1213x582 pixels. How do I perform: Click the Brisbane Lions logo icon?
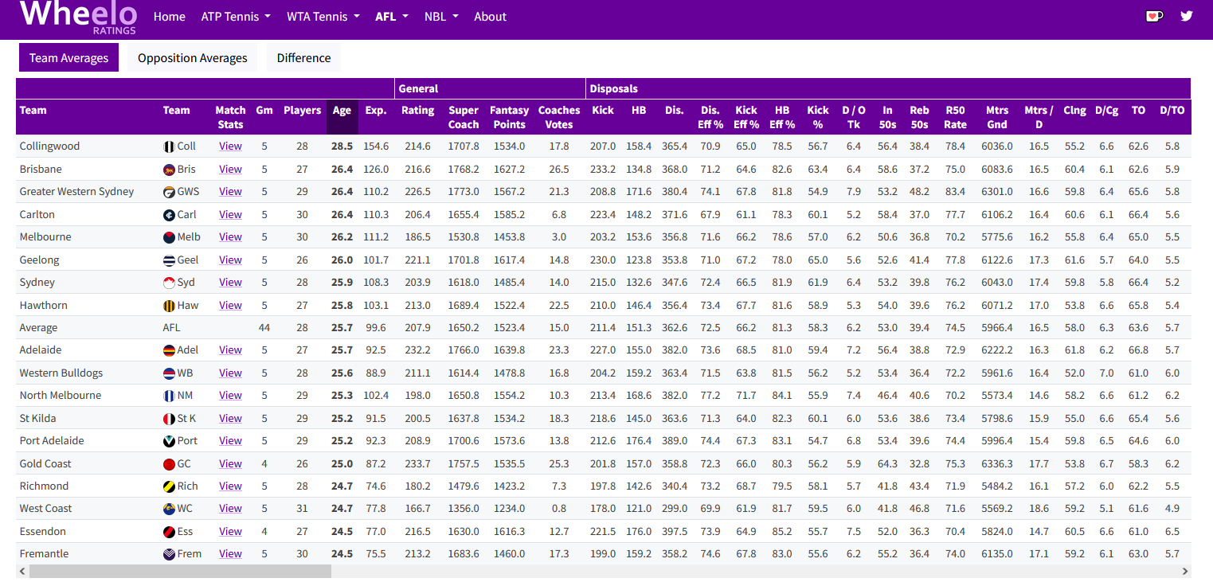[x=169, y=170]
